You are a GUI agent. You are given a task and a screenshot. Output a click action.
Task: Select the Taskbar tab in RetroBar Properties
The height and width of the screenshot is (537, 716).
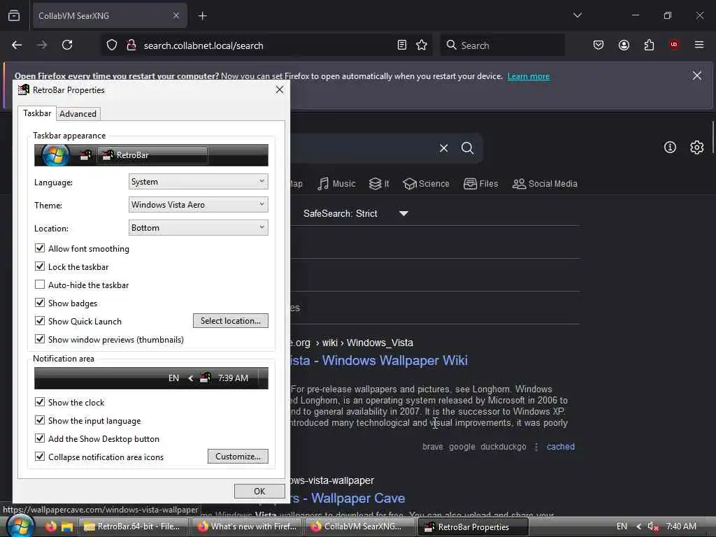tap(37, 113)
